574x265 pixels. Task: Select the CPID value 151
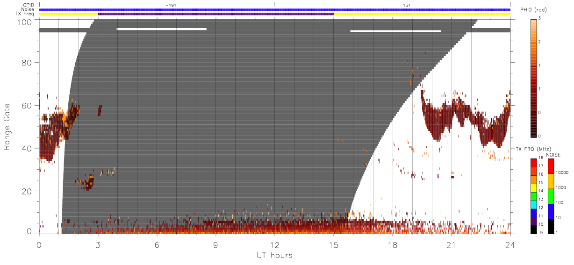[x=406, y=5]
